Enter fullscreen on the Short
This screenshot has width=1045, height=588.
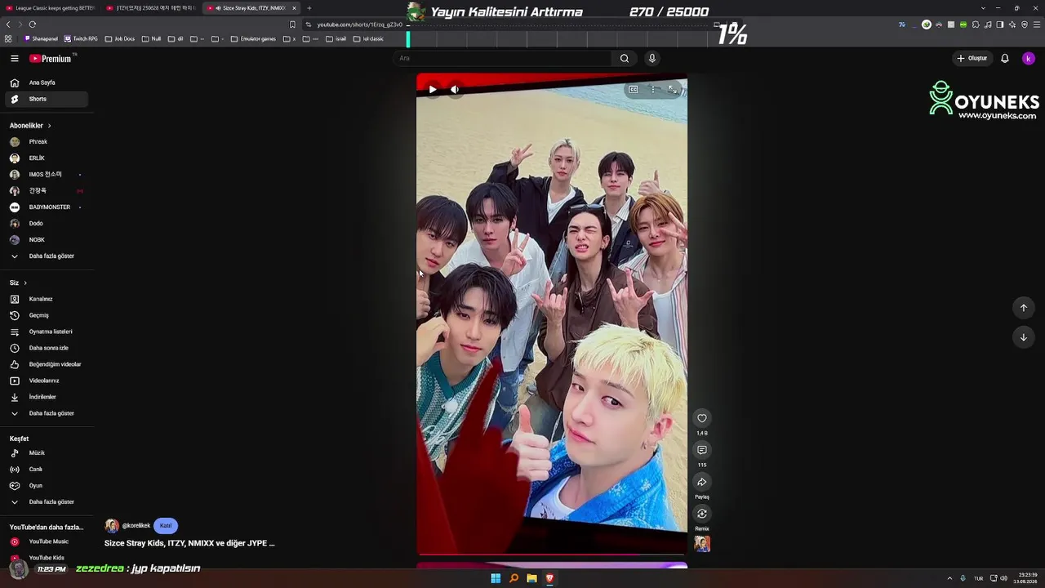(673, 89)
